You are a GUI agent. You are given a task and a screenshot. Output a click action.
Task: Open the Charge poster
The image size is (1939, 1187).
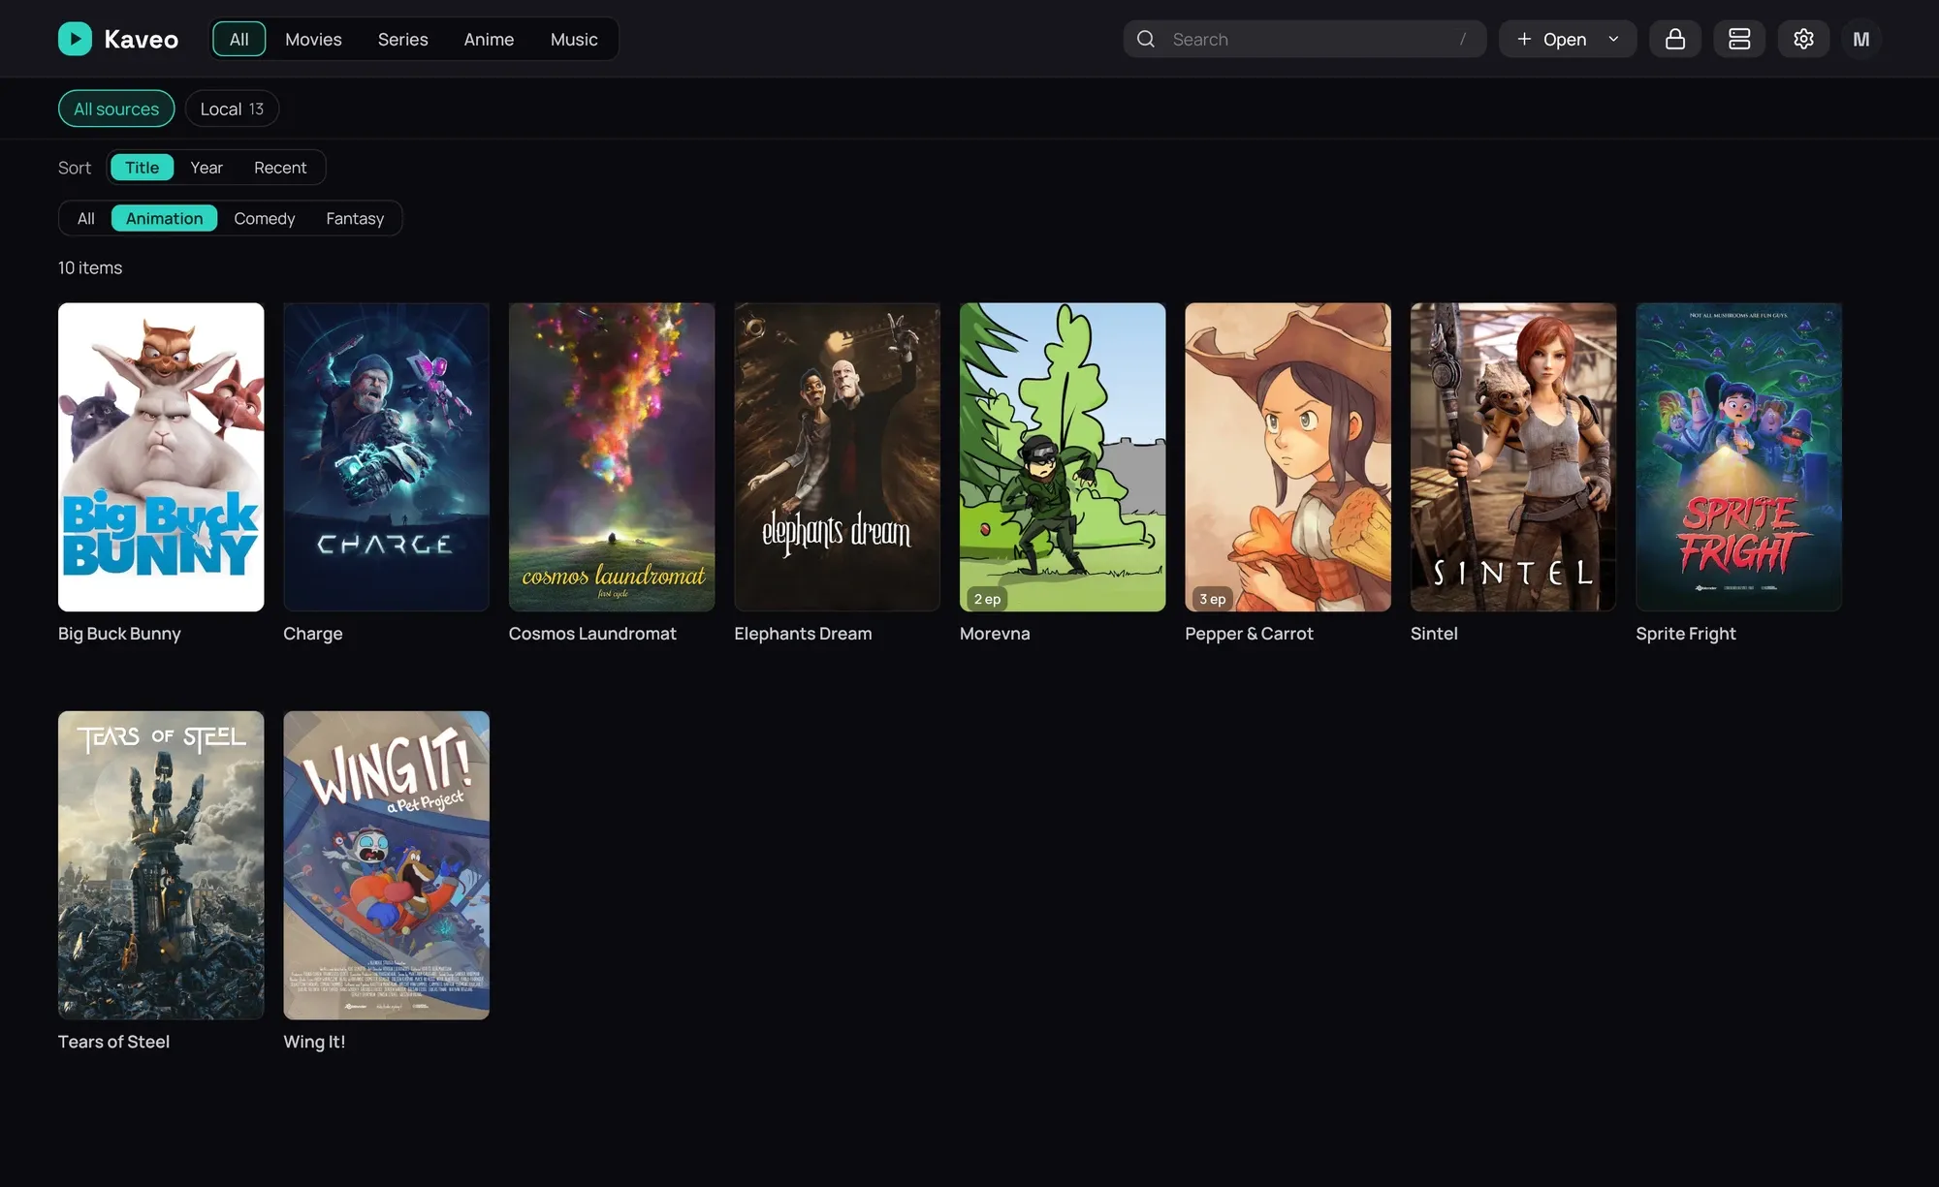(x=386, y=456)
